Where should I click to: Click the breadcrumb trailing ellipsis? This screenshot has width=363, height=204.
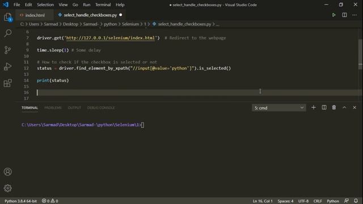pyautogui.click(x=218, y=24)
